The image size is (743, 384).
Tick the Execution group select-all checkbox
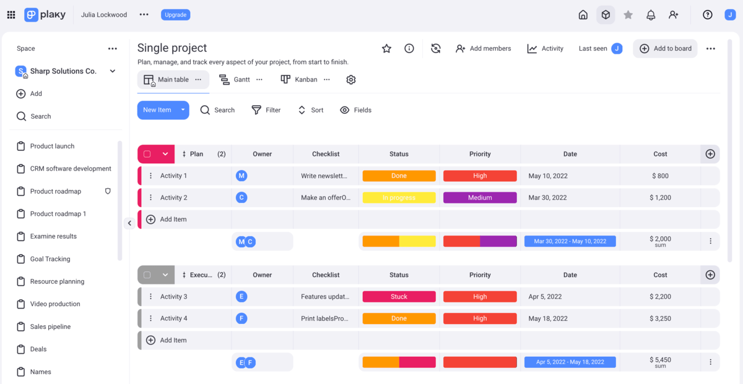tap(147, 275)
